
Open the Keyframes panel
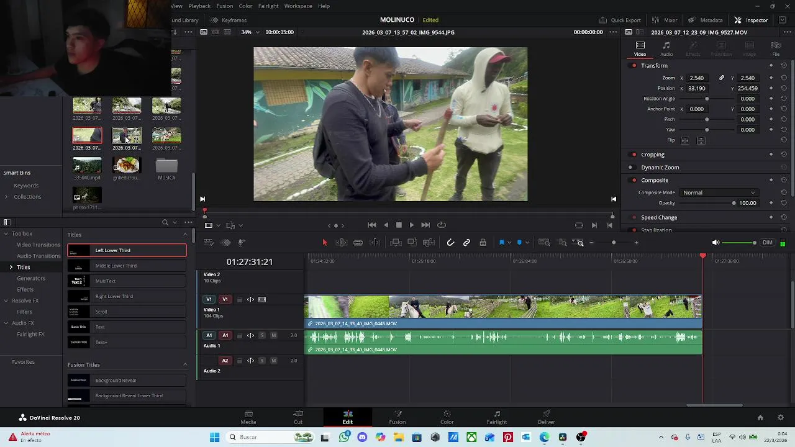click(228, 20)
